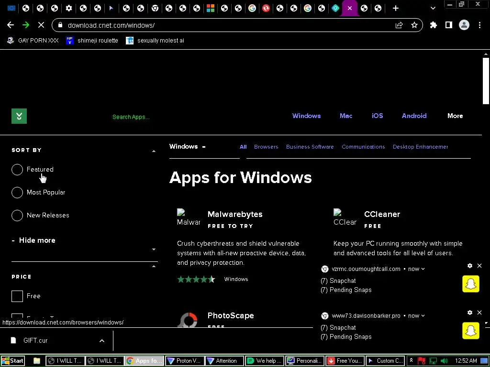
Task: Open the Malwarebytes app title link
Action: coord(235,214)
